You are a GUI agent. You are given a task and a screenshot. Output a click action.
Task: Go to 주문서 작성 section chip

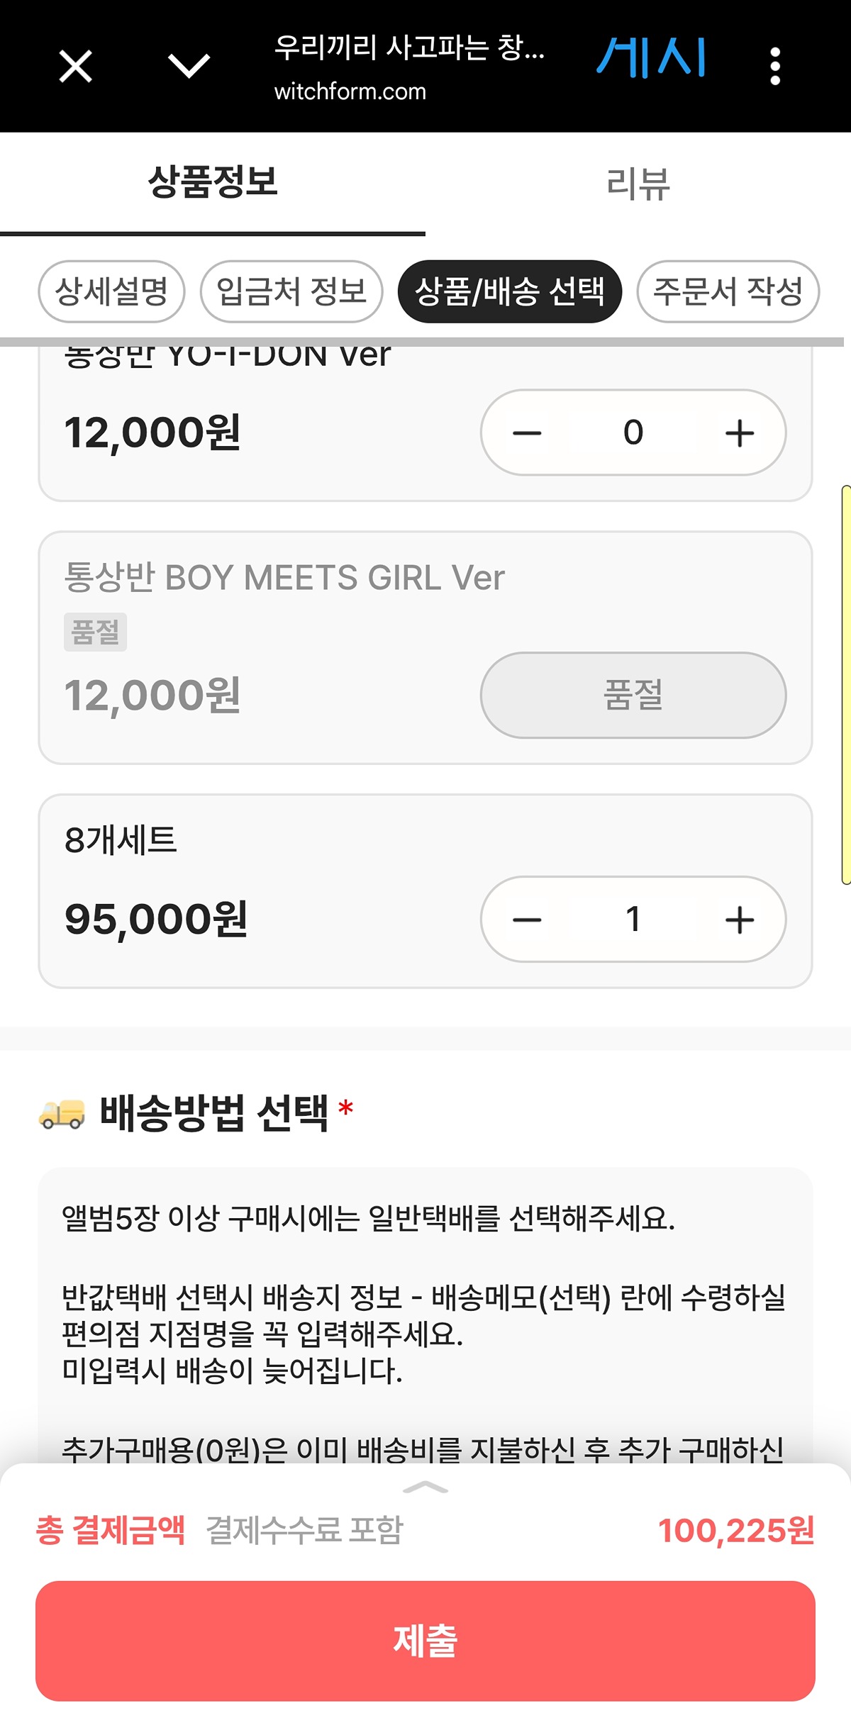pyautogui.click(x=728, y=291)
